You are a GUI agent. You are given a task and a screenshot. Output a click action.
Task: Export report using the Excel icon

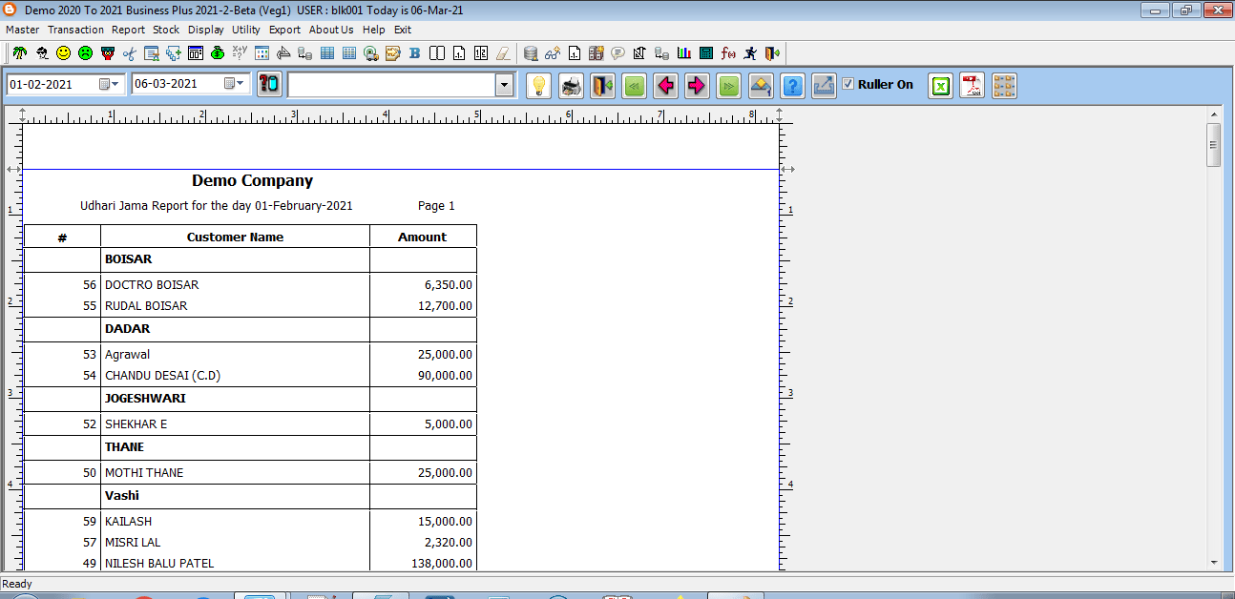coord(940,86)
